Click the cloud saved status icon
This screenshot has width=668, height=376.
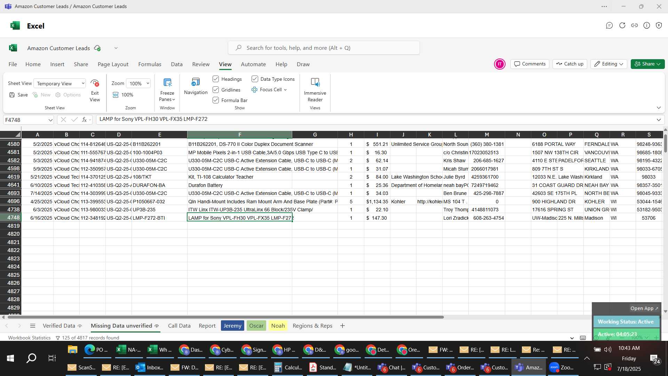click(97, 48)
